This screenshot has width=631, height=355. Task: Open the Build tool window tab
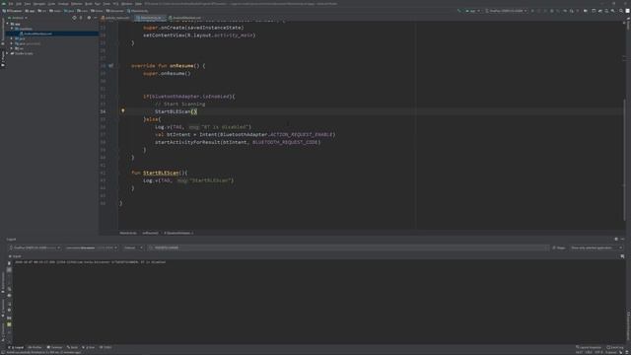click(x=72, y=347)
